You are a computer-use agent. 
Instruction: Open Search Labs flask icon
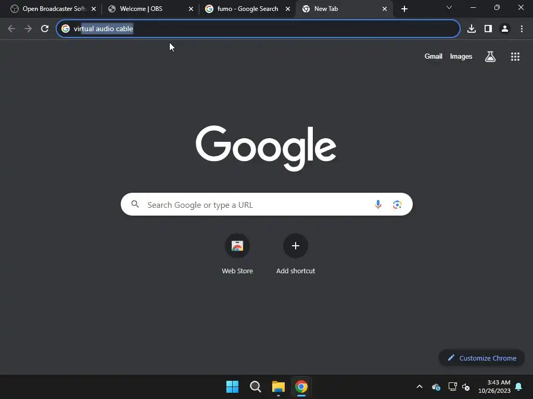[490, 57]
